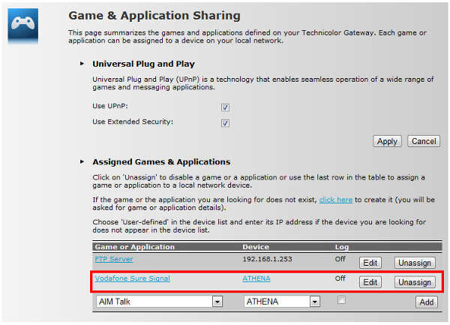Collapse the Universal Plug and Play section
Image resolution: width=450 pixels, height=325 pixels.
point(82,65)
